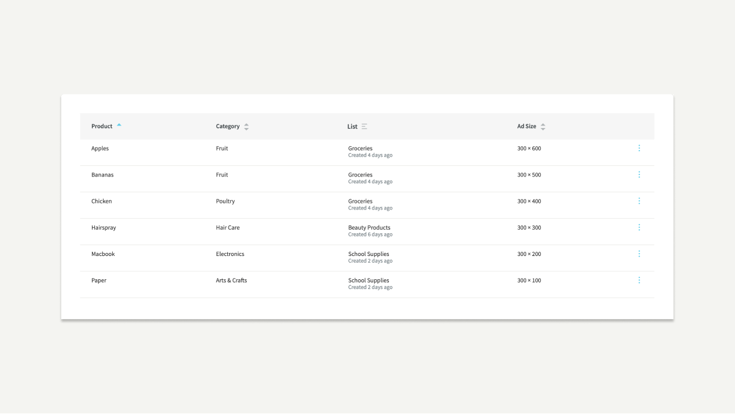Select the Apples product cell
The height and width of the screenshot is (414, 735).
coord(100,148)
